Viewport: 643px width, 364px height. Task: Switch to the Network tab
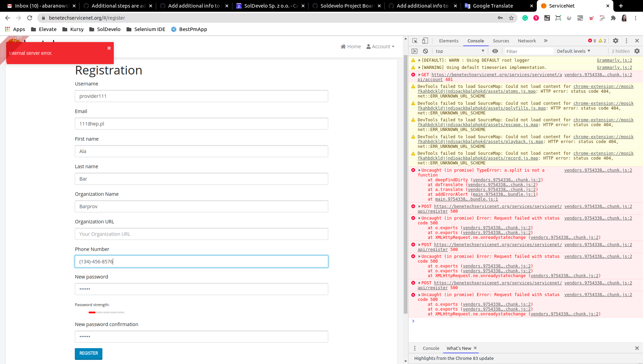point(527,41)
